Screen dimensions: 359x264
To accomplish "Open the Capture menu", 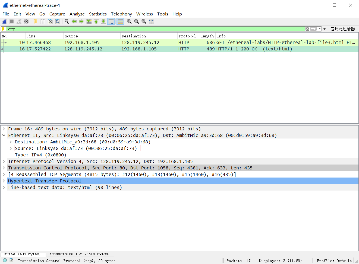I will coord(57,14).
